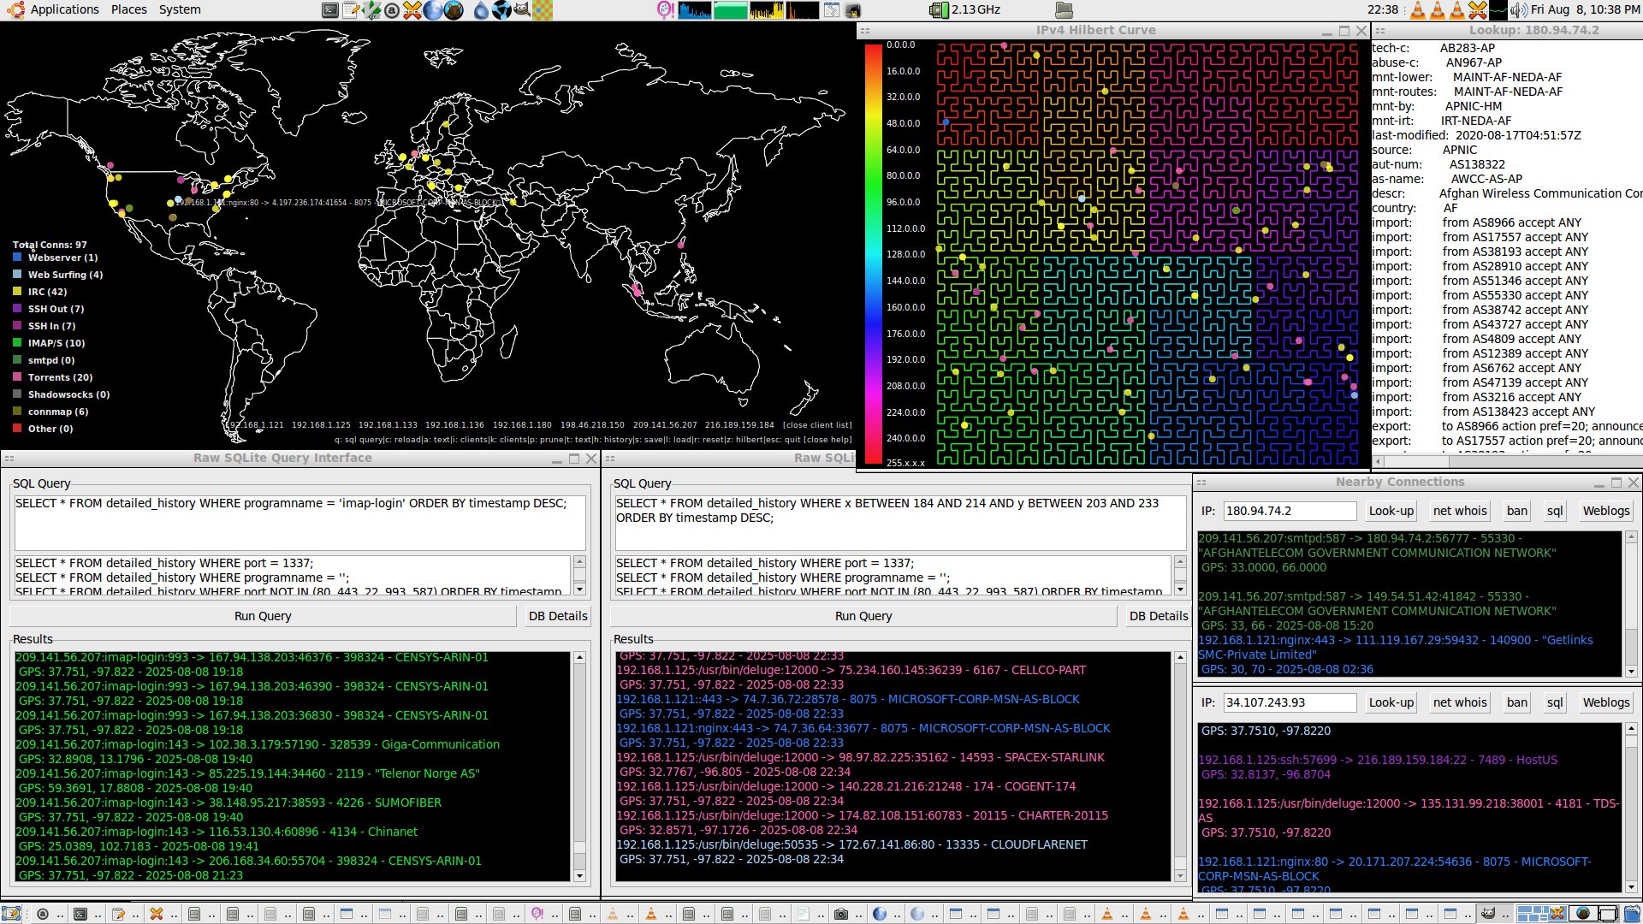The image size is (1643, 924).
Task: Run net whois for 180.94.74.2
Action: pos(1460,511)
